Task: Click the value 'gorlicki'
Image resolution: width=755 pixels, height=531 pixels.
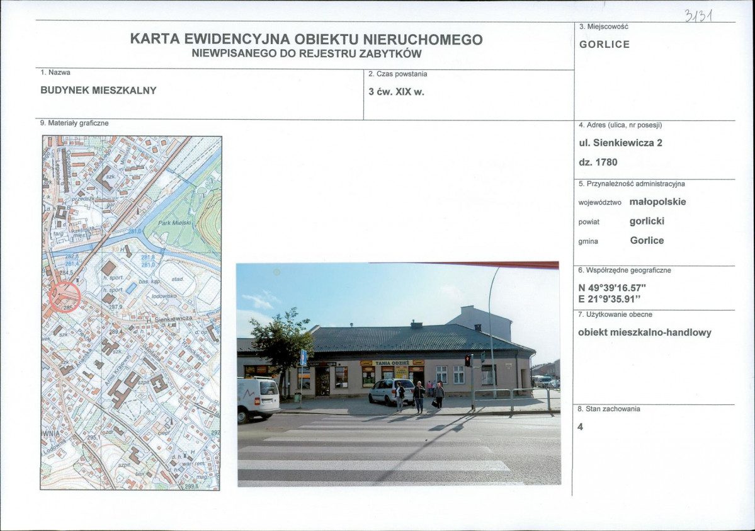Action: tap(647, 221)
